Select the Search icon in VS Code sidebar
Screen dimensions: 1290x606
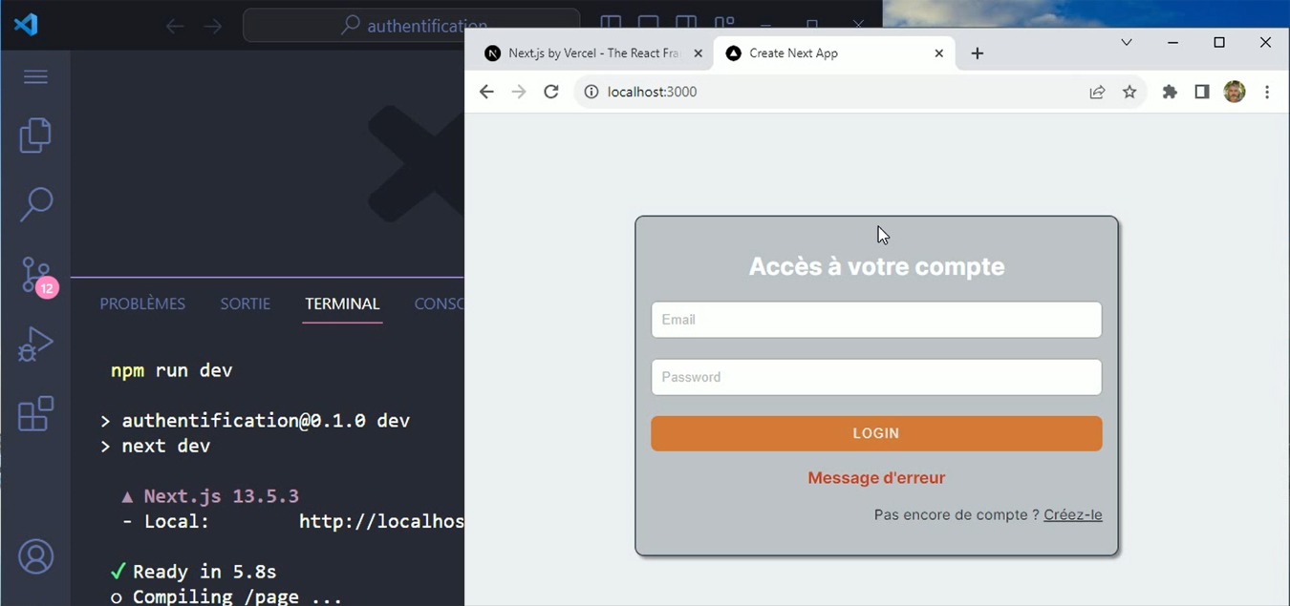[x=35, y=203]
